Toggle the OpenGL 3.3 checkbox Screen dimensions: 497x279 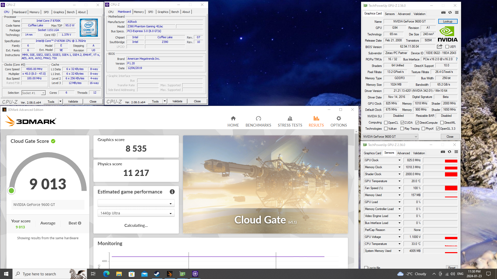[438, 129]
